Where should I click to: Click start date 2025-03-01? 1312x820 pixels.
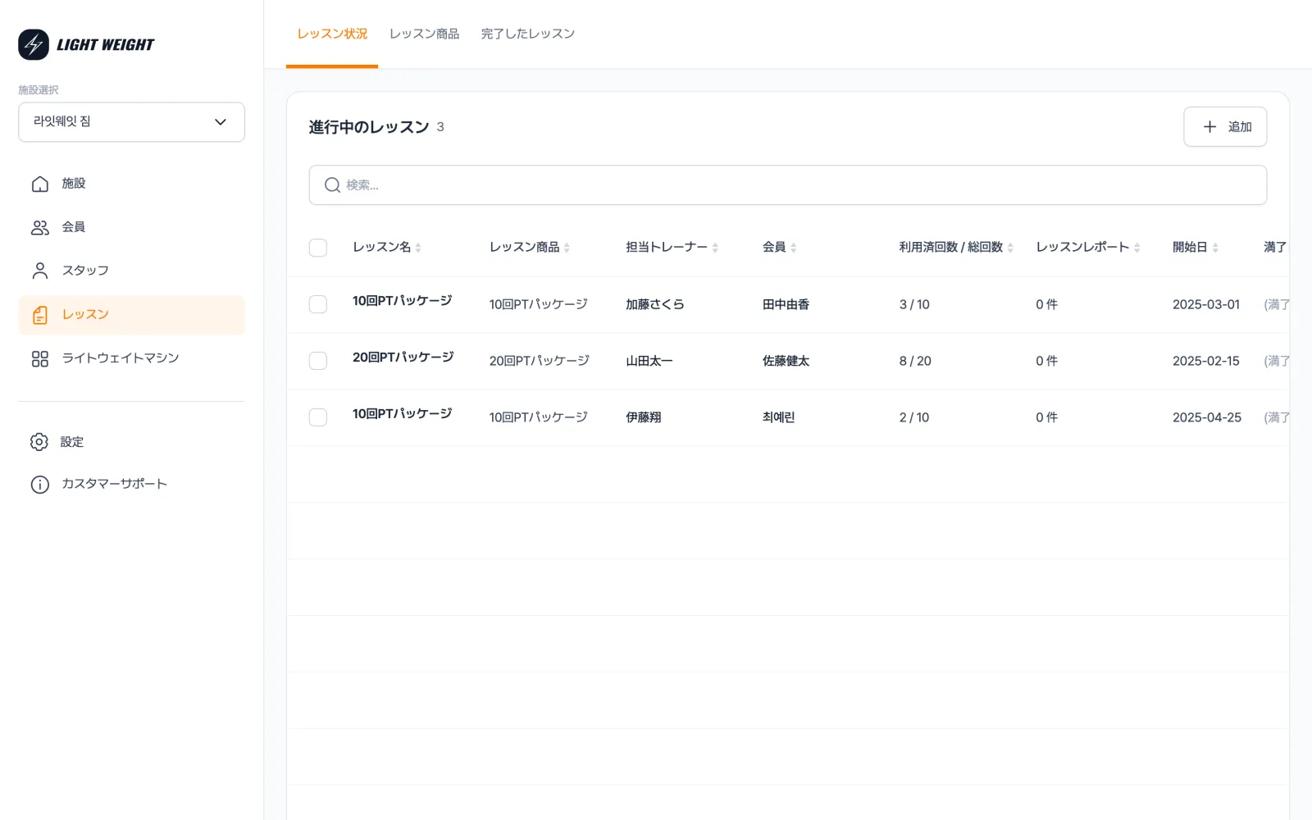pyautogui.click(x=1206, y=304)
